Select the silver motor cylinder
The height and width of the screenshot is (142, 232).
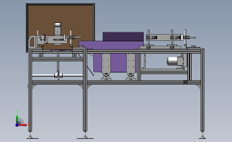click(172, 61)
